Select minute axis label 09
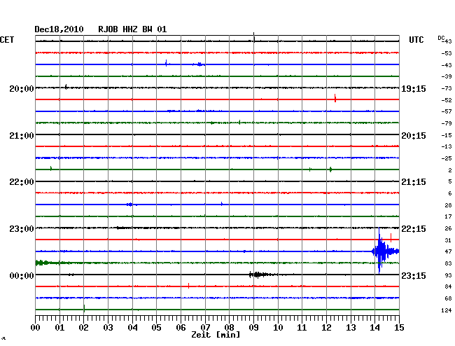Image resolution: width=455 pixels, height=346 pixels. click(x=253, y=328)
